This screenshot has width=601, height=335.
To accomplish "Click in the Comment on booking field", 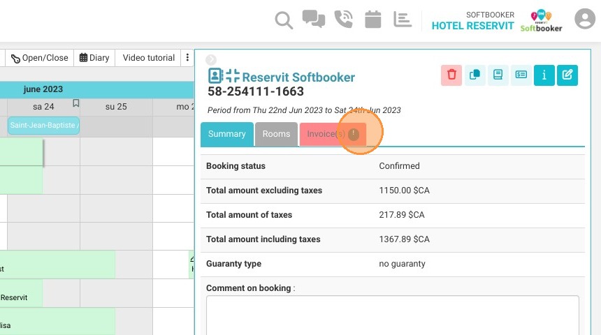I will click(x=393, y=315).
